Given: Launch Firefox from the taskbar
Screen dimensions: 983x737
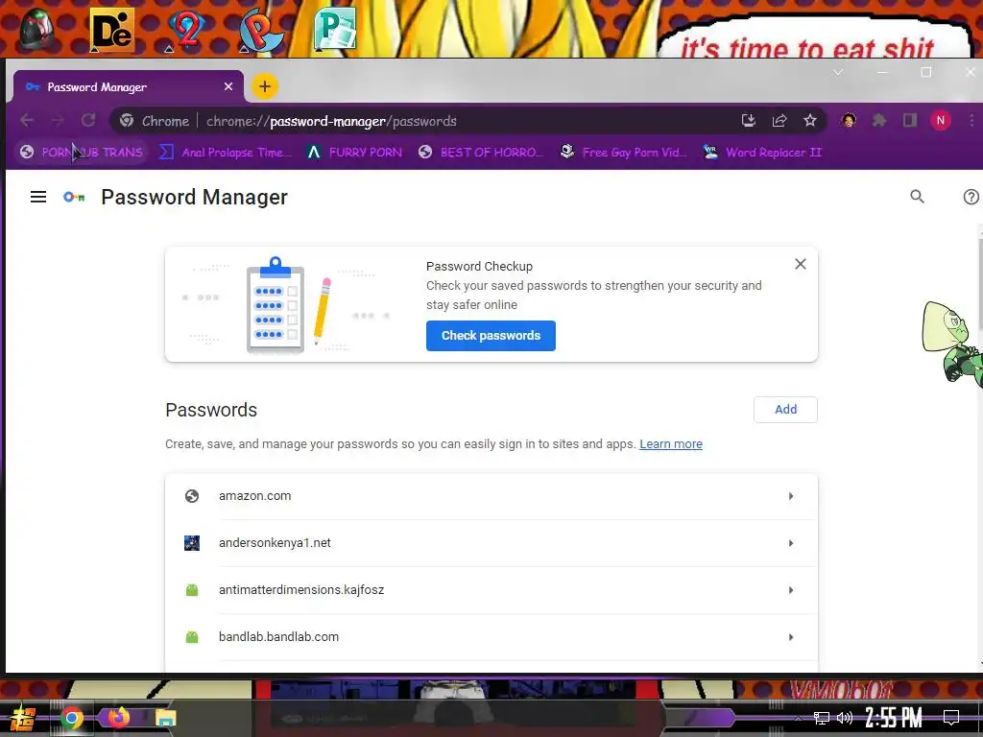Looking at the screenshot, I should tap(118, 717).
